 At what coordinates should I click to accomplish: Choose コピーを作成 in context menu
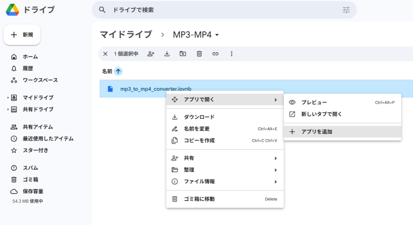[x=225, y=141]
